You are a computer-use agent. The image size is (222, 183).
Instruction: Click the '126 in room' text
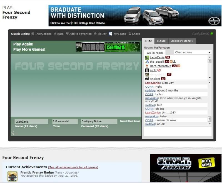[154, 53]
